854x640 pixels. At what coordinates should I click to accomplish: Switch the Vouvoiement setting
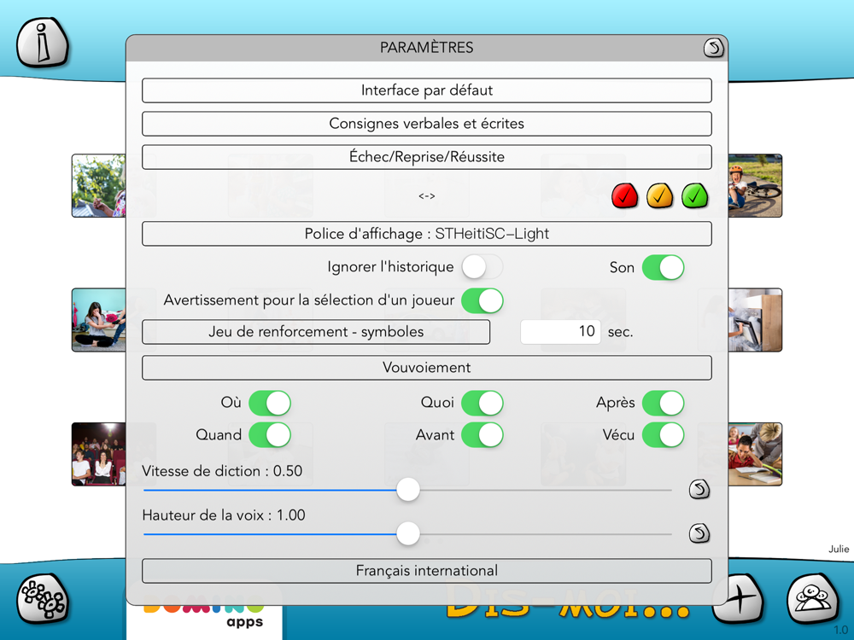(x=427, y=367)
